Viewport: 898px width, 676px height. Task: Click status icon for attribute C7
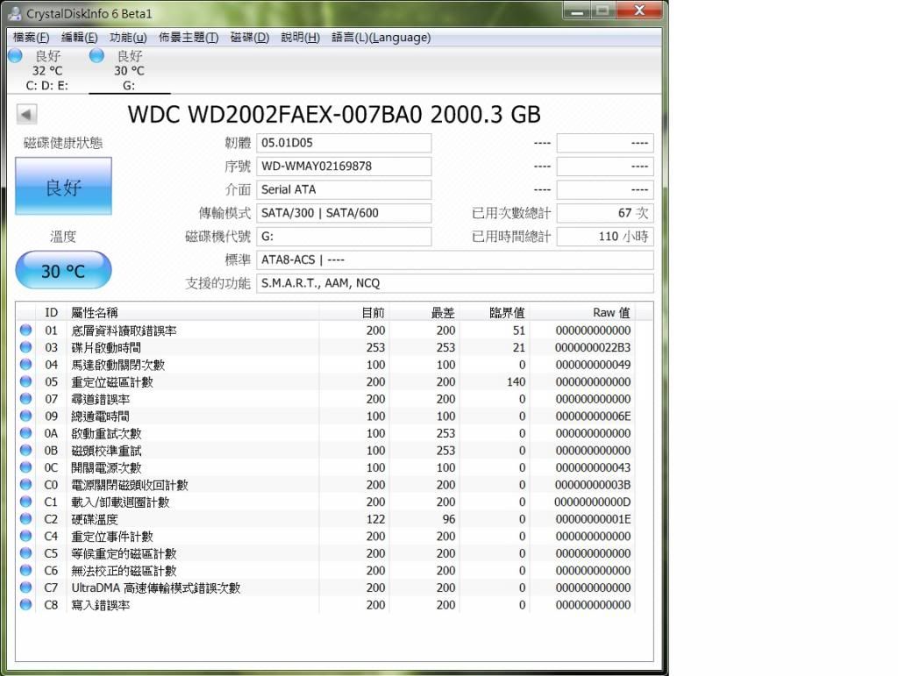click(25, 587)
